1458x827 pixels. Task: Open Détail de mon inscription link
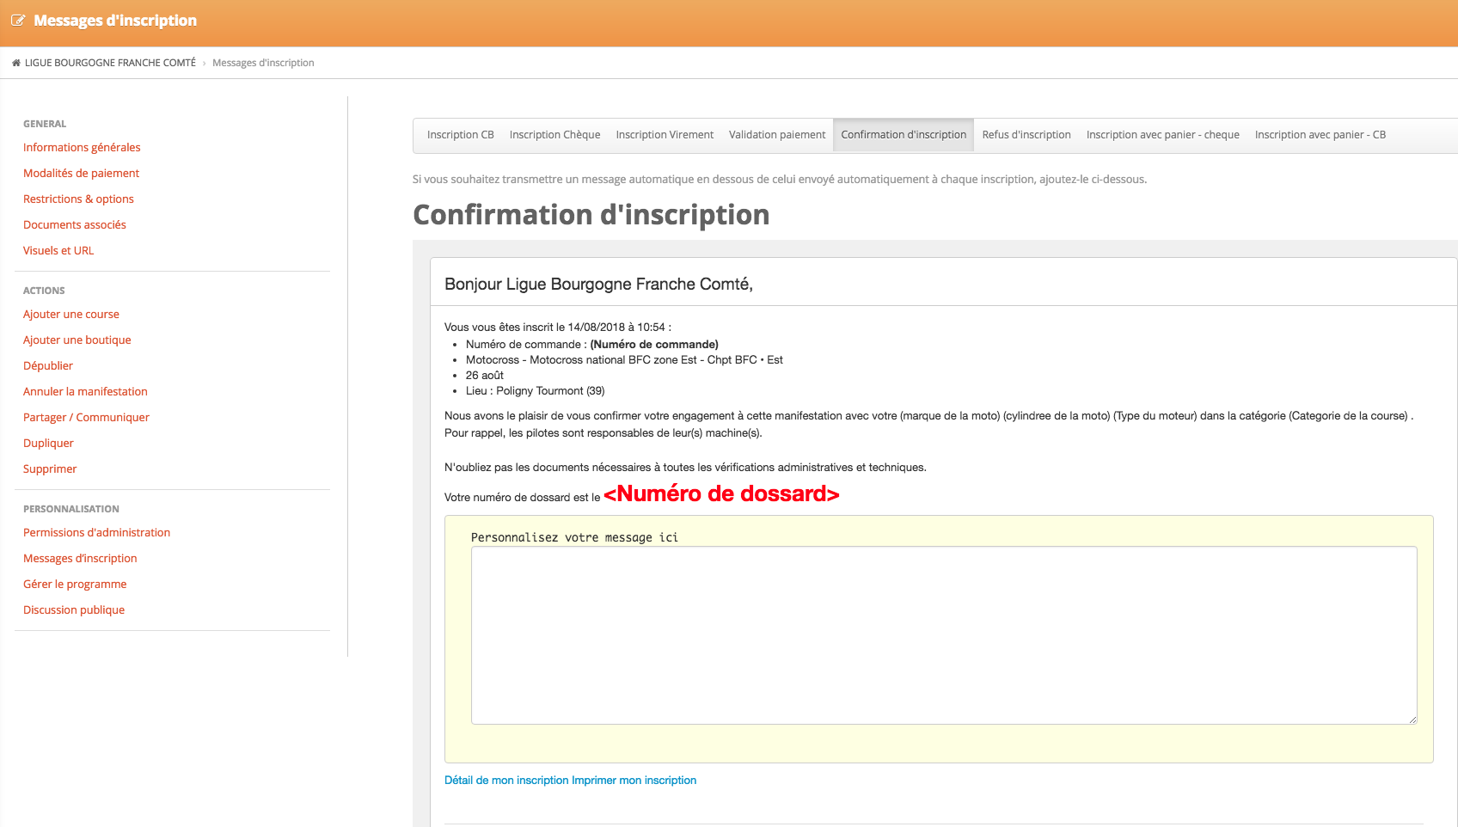click(x=506, y=781)
